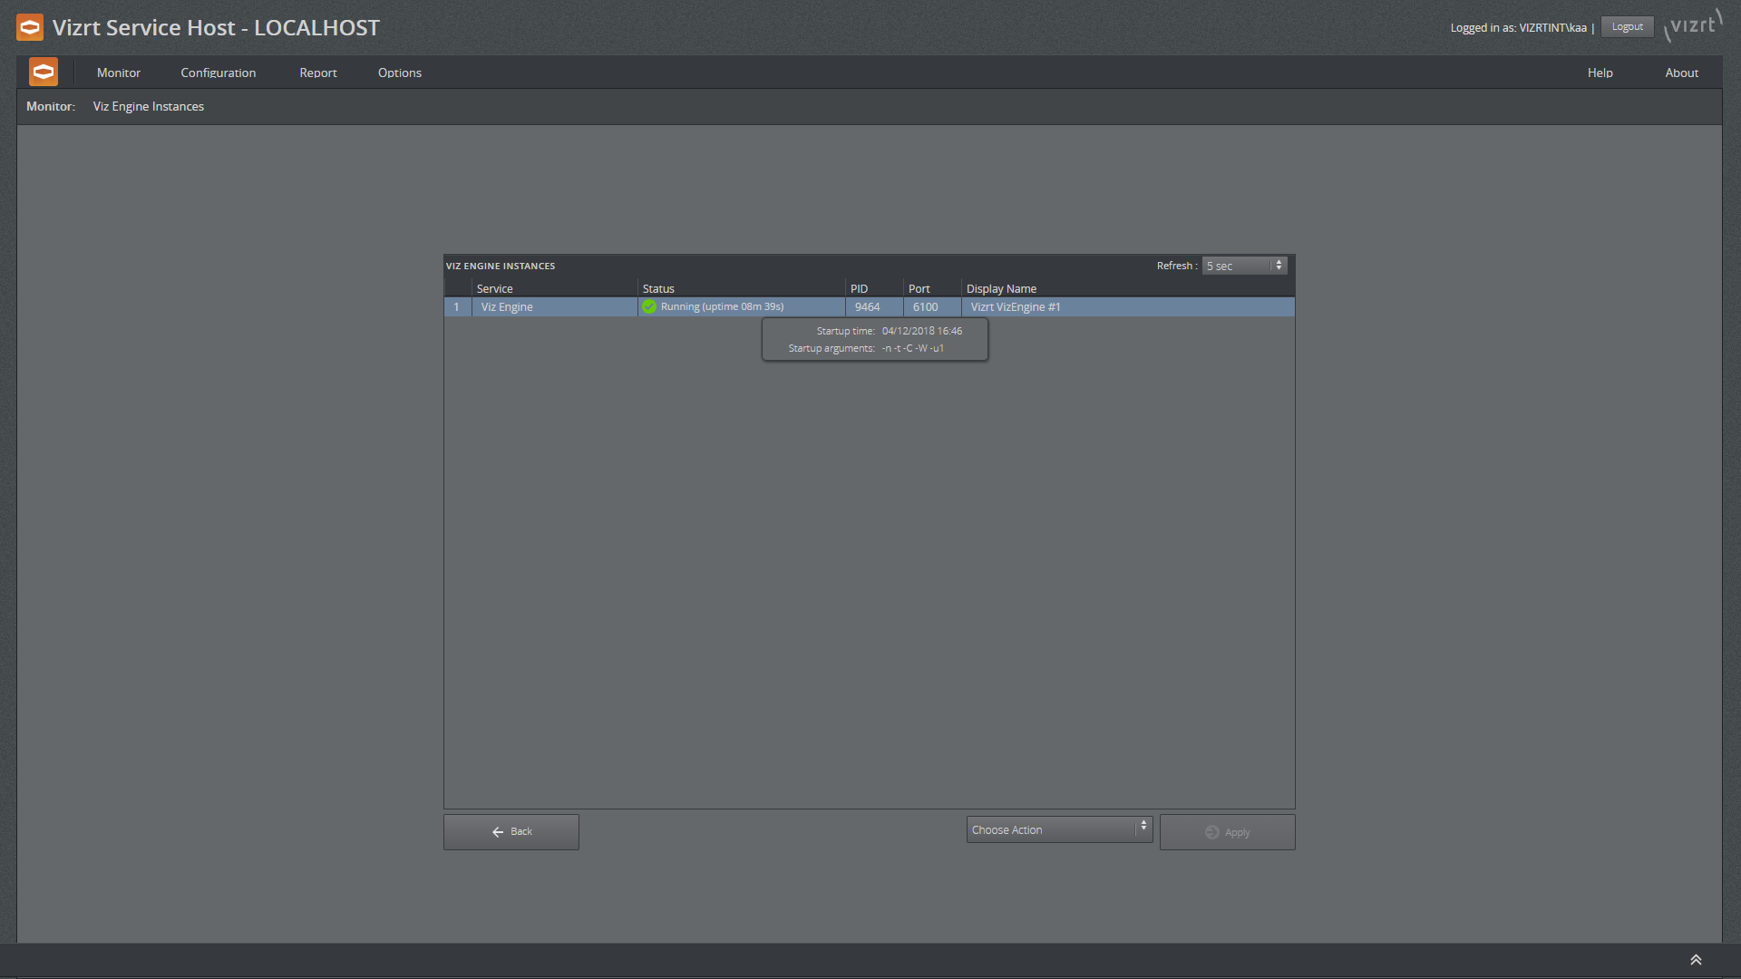Toggle the Options menu open
This screenshot has height=979, width=1741.
[x=398, y=72]
